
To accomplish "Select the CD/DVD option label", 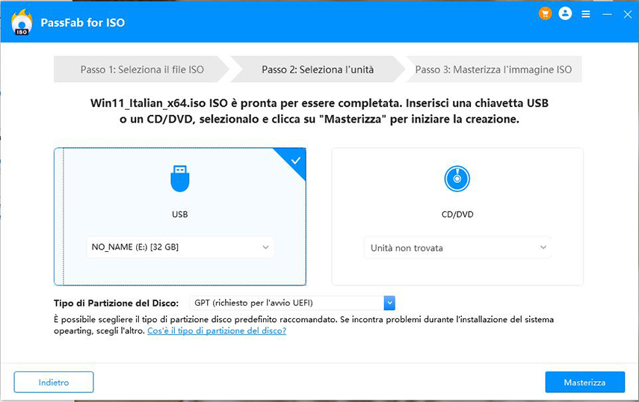I will pos(457,214).
